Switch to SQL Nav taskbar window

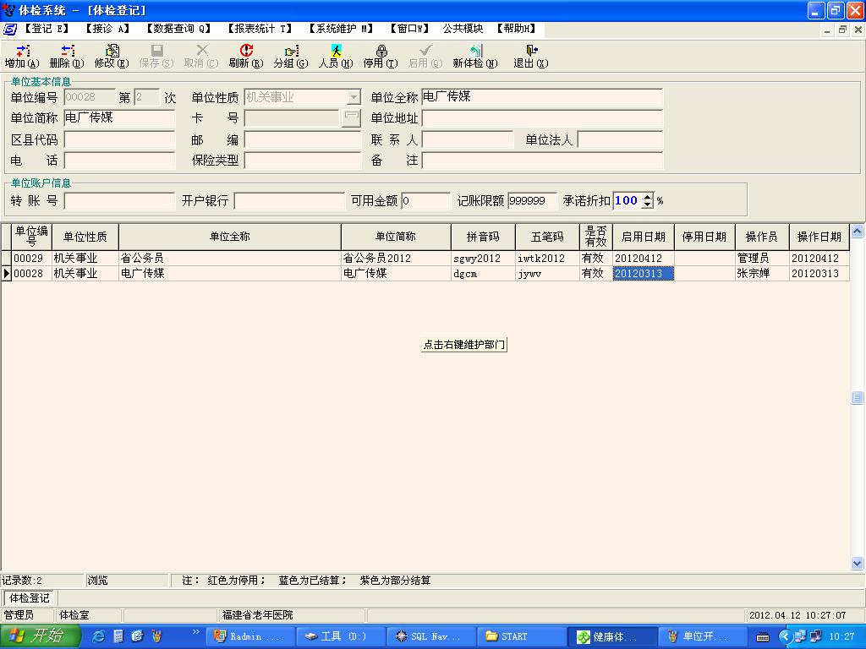click(430, 636)
